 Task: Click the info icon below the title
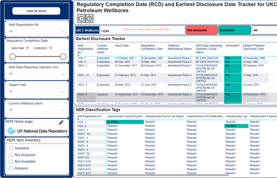point(81,18)
